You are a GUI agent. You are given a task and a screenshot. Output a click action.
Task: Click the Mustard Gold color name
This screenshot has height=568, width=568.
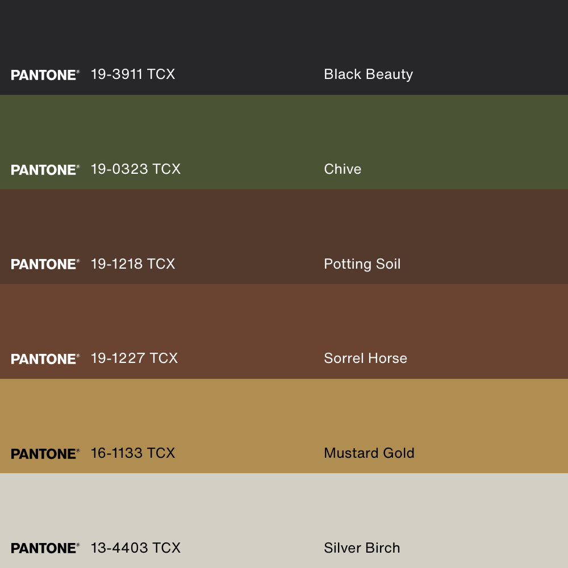[x=369, y=453]
